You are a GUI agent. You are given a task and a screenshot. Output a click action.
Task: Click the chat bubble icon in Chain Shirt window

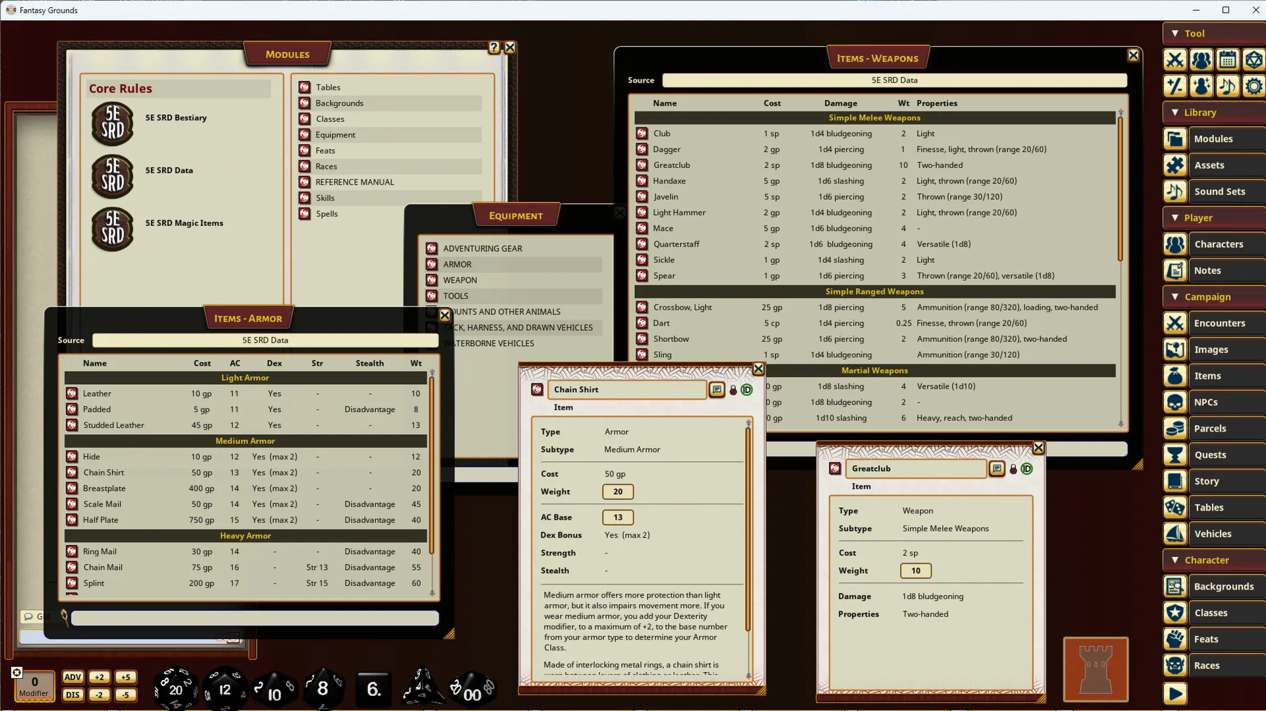click(x=717, y=390)
